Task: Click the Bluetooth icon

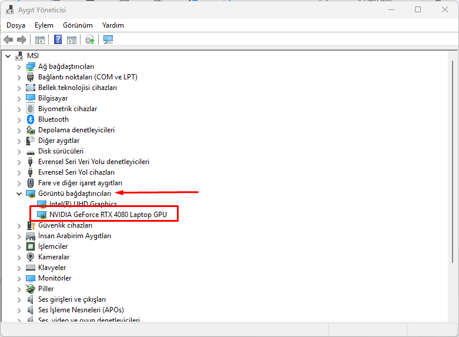Action: (x=31, y=119)
